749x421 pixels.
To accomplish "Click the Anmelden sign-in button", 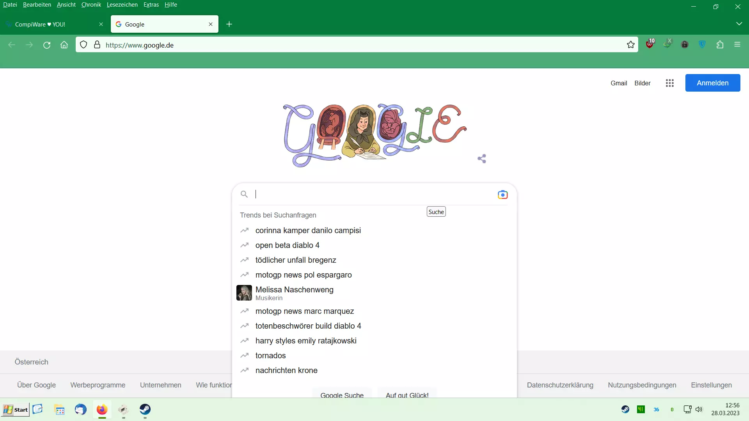I will tap(712, 83).
